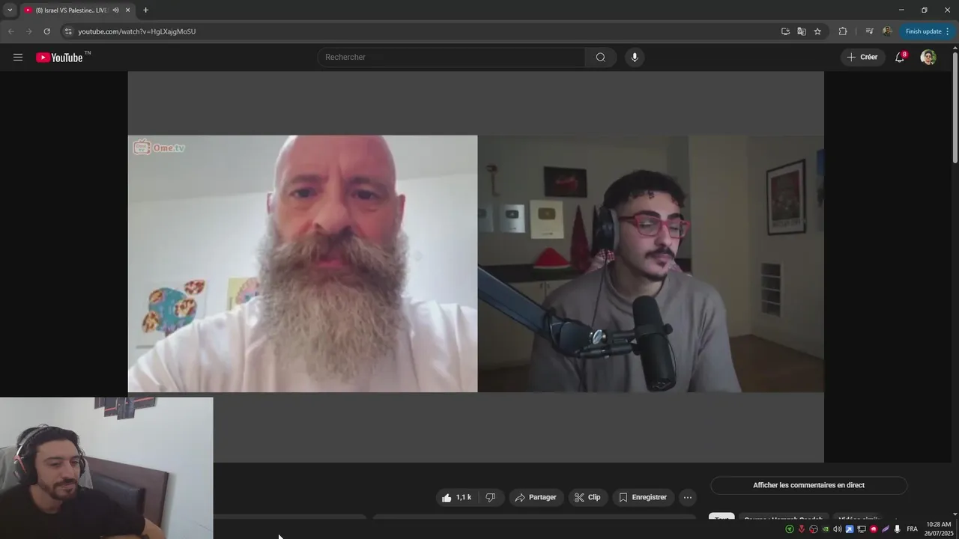Focus the Rechercher search field

pos(452,57)
